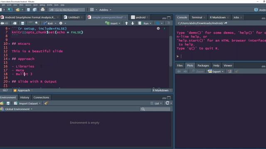
Task: Click the Knit document button
Action: pos(48,23)
